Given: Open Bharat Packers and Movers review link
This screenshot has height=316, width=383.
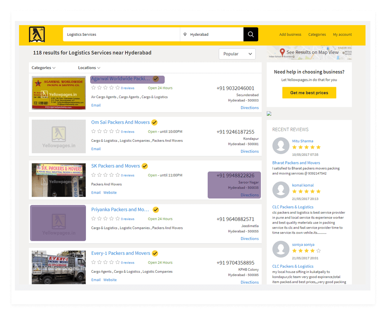Looking at the screenshot, I should [x=296, y=163].
